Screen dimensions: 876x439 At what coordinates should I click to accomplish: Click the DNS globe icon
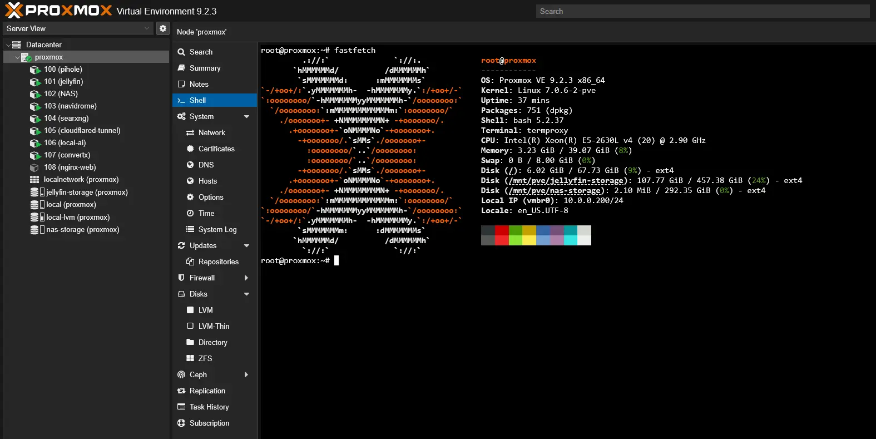tap(190, 165)
